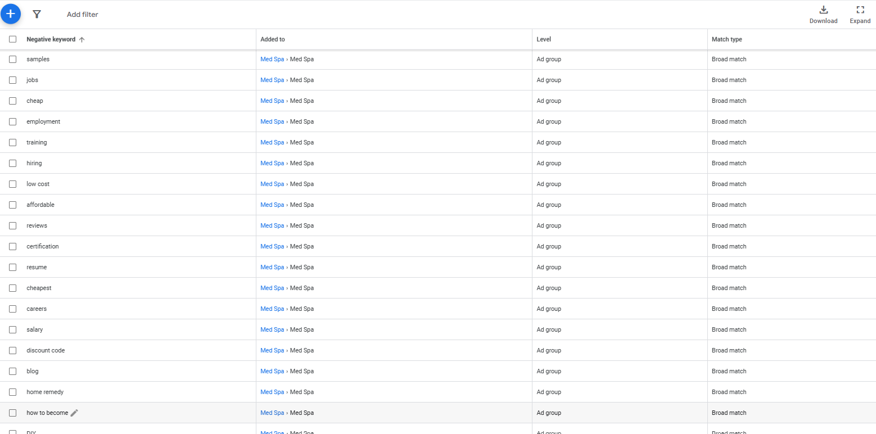Open the Med Spa link in 'reviews' row

pos(272,225)
